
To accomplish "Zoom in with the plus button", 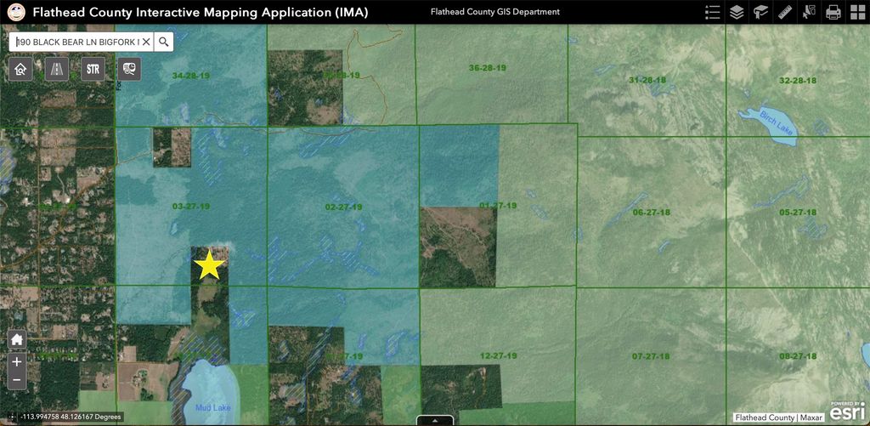I will tap(17, 361).
